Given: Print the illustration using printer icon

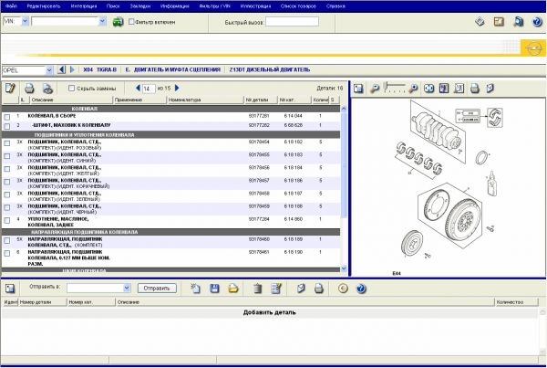Looking at the screenshot, I should pyautogui.click(x=475, y=89).
